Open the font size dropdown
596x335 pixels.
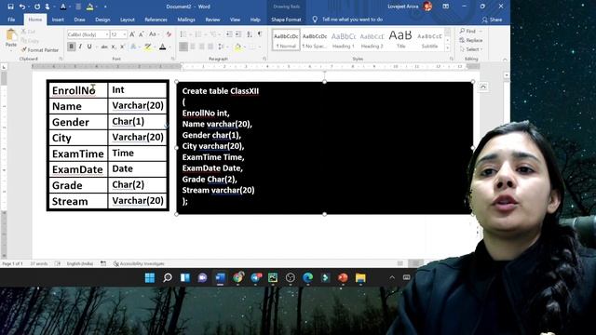point(124,34)
